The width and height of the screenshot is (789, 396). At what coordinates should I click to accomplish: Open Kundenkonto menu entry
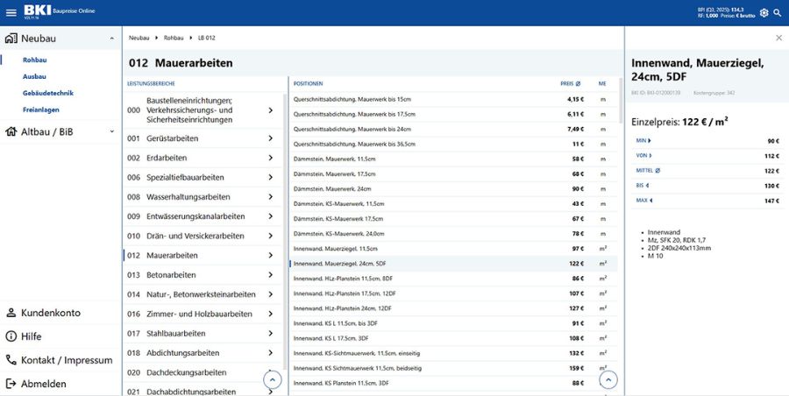point(60,313)
